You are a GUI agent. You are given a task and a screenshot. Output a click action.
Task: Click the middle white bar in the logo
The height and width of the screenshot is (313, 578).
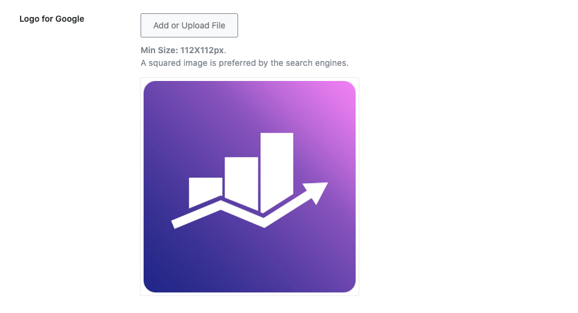tap(242, 180)
